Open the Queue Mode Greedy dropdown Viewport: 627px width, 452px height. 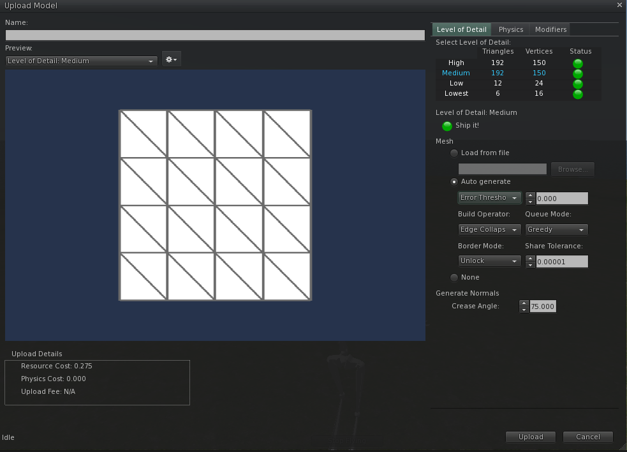[x=556, y=230]
